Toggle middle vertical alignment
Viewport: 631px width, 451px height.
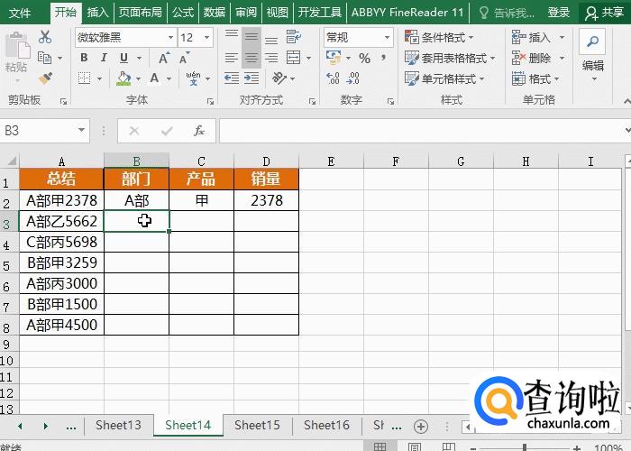click(x=251, y=37)
